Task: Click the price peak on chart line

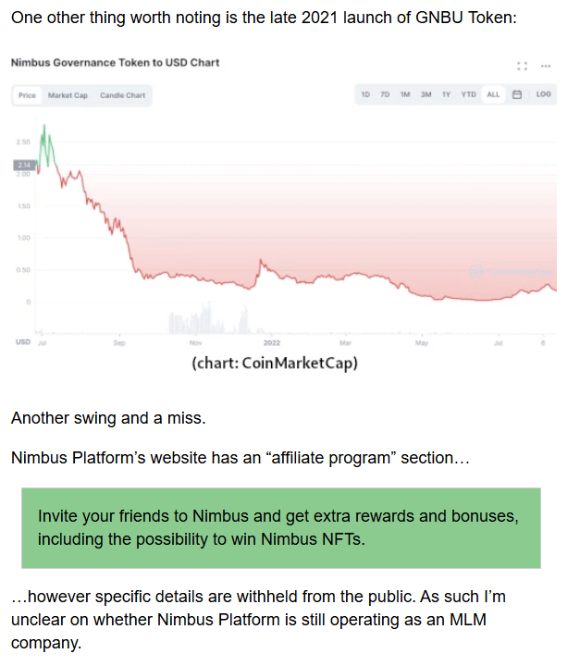Action: (44, 126)
